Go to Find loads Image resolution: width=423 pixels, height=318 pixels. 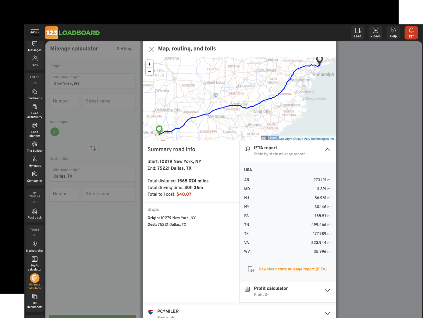(35, 94)
